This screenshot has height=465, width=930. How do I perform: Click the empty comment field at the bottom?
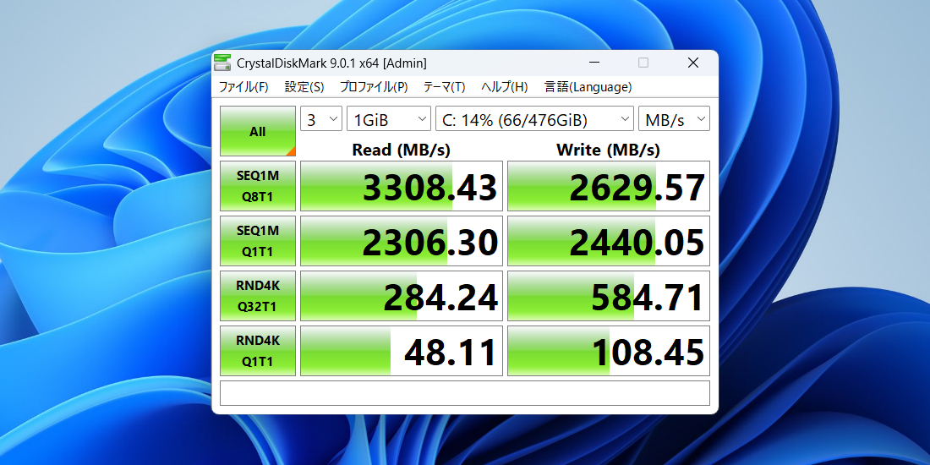coord(464,393)
